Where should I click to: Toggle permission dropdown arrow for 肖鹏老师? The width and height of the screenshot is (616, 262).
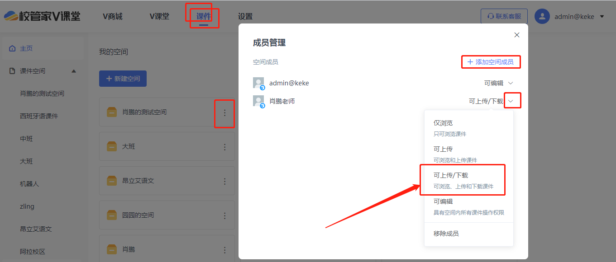coord(511,101)
